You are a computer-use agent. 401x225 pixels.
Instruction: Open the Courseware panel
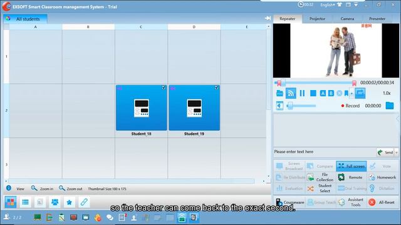pyautogui.click(x=289, y=202)
